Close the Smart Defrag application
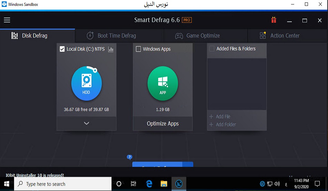 click(x=320, y=20)
